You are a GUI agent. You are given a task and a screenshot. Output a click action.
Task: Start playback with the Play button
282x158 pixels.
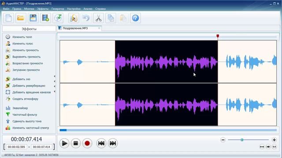64,144
